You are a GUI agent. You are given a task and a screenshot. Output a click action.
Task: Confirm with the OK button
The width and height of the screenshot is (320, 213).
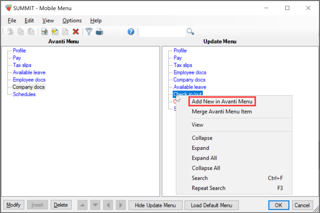pyautogui.click(x=279, y=205)
